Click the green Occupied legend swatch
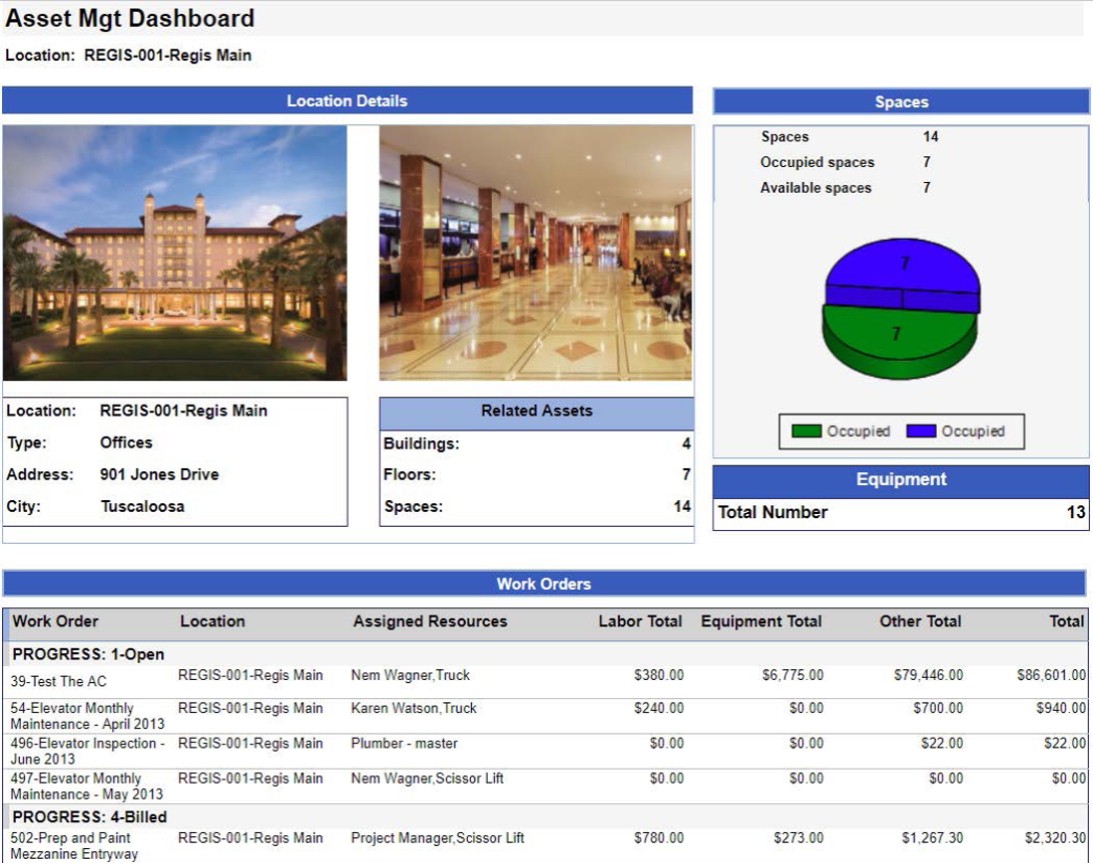The height and width of the screenshot is (863, 1093). [x=807, y=431]
